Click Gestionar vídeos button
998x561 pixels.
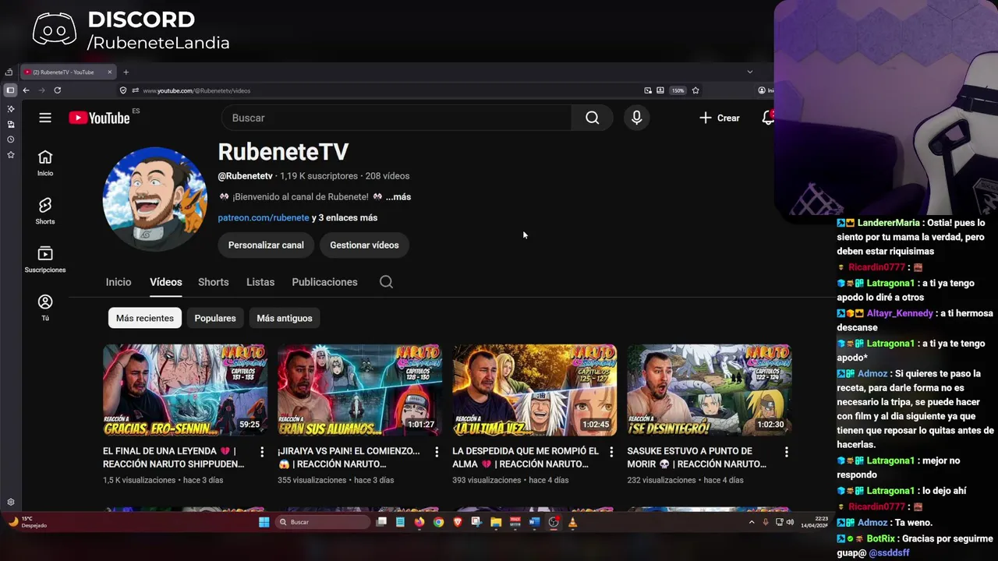(364, 245)
